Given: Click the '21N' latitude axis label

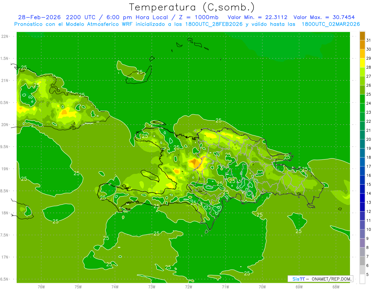Looking at the screenshot, I should 5,80.
